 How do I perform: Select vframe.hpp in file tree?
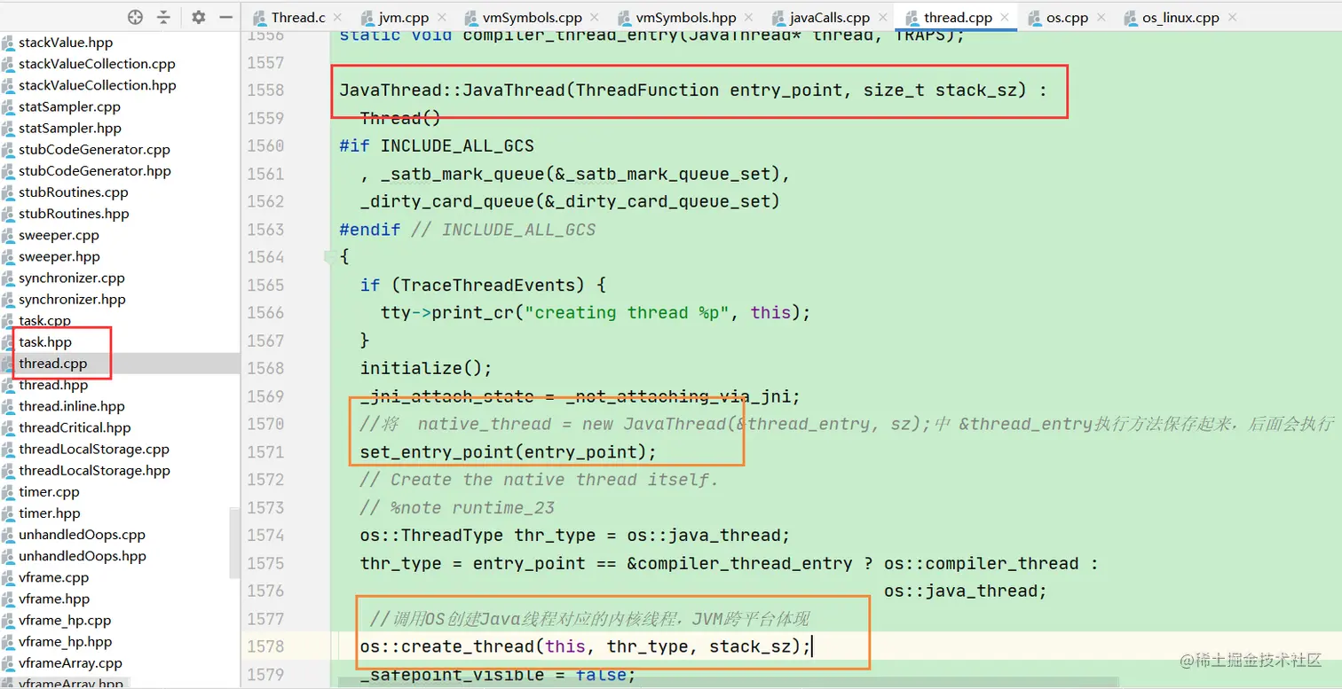54,599
